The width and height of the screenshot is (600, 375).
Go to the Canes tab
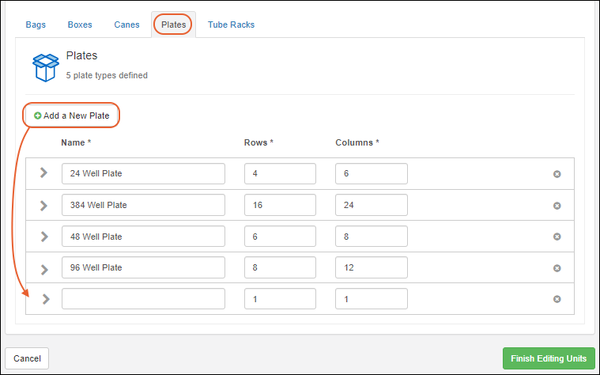click(x=126, y=25)
